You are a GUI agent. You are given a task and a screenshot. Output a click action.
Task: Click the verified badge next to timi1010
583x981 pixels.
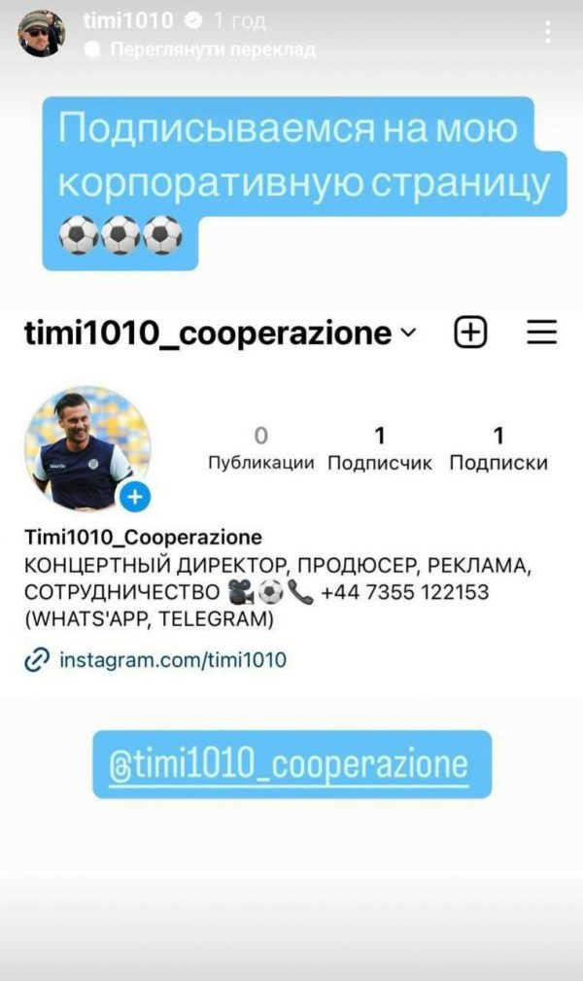193,20
